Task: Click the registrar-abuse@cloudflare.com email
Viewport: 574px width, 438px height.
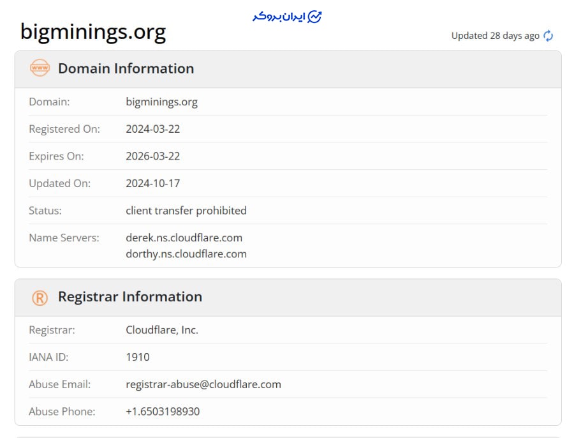Action: coord(203,384)
